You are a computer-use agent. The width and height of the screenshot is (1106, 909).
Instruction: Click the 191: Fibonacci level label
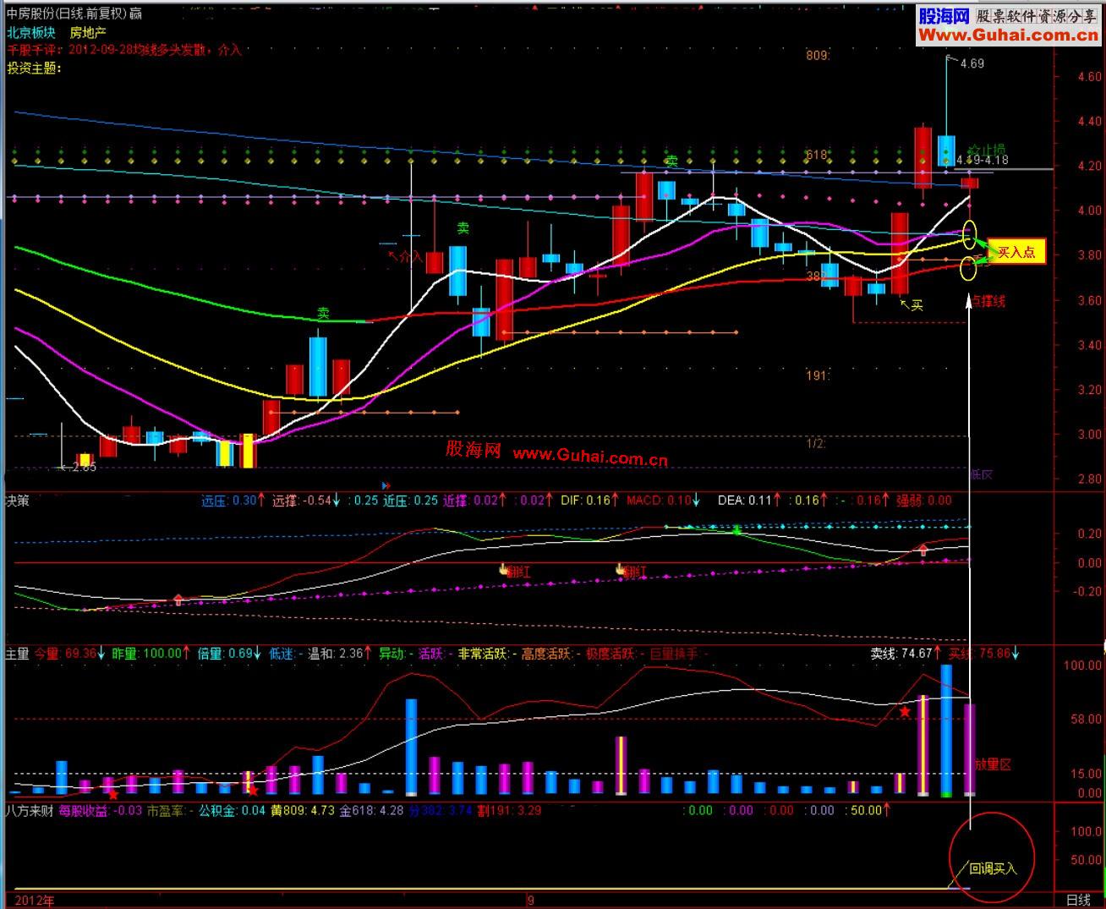coord(816,375)
